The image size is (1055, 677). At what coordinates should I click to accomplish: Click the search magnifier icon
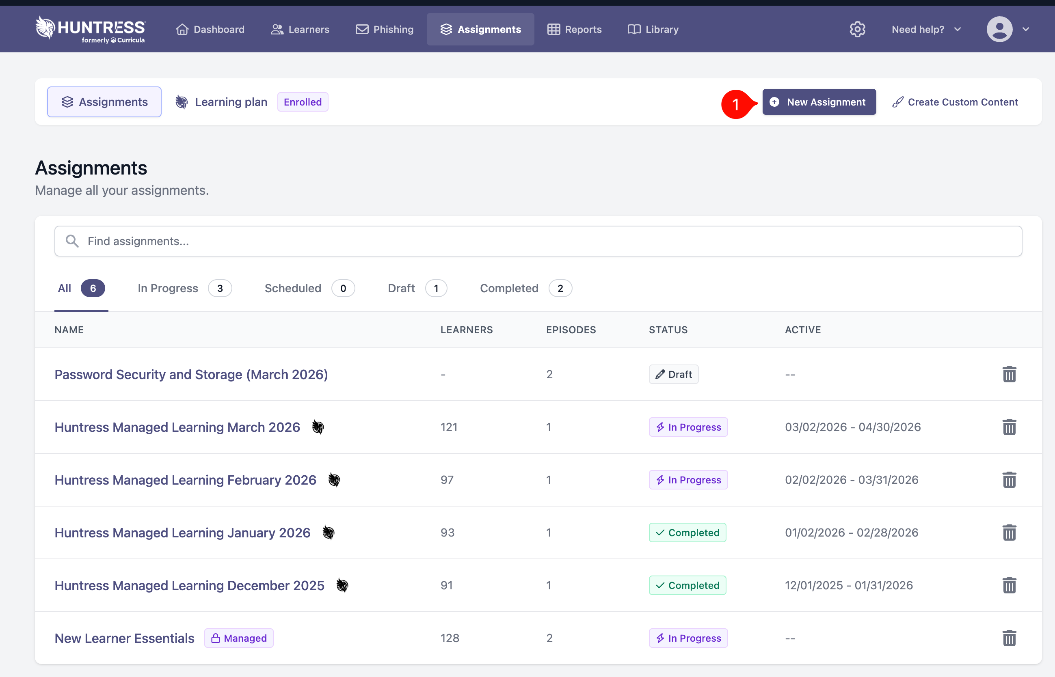pyautogui.click(x=72, y=241)
